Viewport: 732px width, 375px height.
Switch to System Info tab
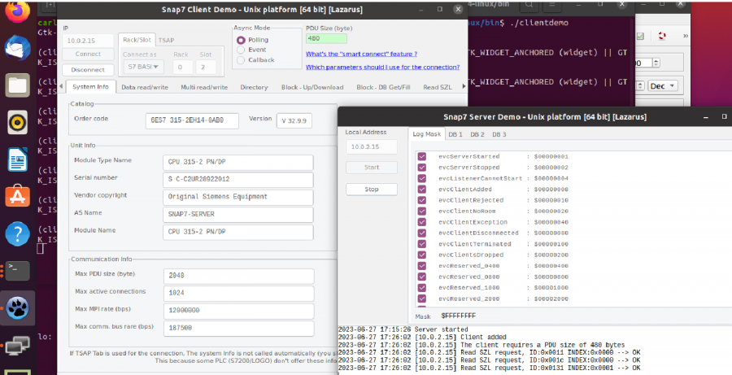pyautogui.click(x=90, y=87)
